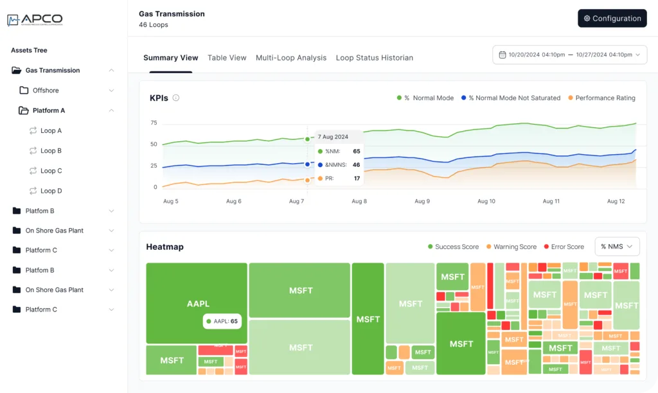Open the Multi-Loop Analysis tab
This screenshot has width=658, height=393.
pyautogui.click(x=291, y=58)
